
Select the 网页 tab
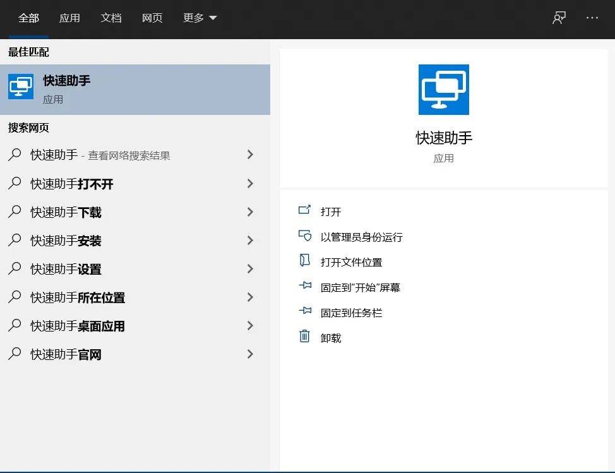coord(152,18)
